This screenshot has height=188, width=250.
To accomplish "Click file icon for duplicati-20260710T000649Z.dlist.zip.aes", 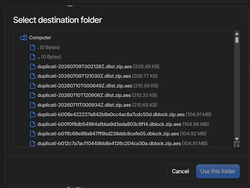I will pyautogui.click(x=33, y=86).
